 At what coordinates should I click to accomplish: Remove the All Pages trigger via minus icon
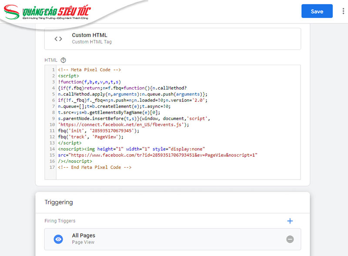click(290, 239)
